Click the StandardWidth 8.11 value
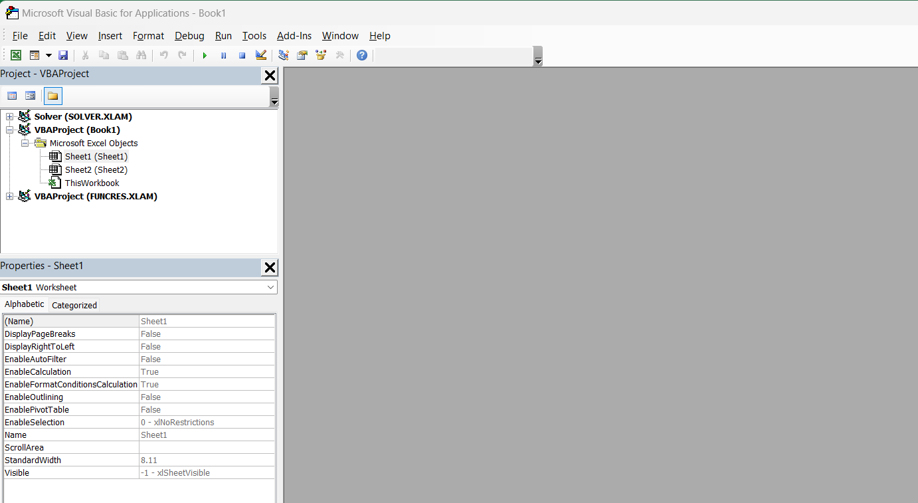 [207, 460]
